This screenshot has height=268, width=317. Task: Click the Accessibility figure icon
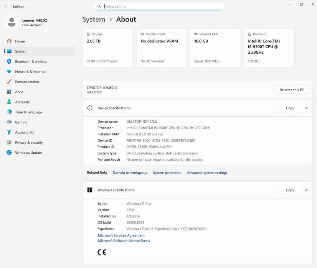click(9, 132)
